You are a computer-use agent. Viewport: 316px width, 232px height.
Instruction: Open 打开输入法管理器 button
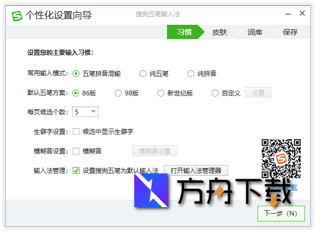tap(196, 170)
